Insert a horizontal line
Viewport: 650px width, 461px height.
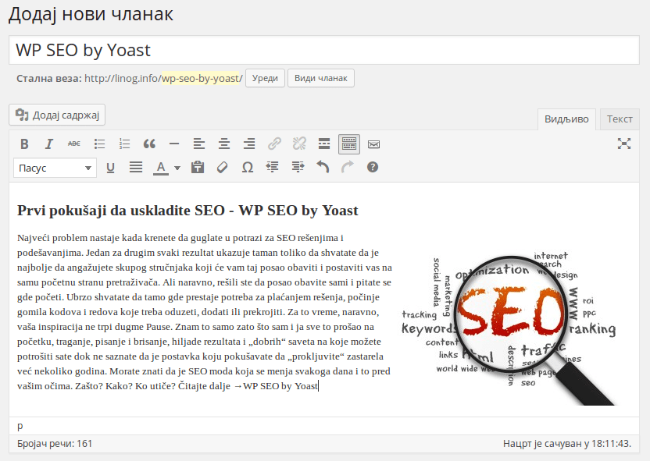174,144
